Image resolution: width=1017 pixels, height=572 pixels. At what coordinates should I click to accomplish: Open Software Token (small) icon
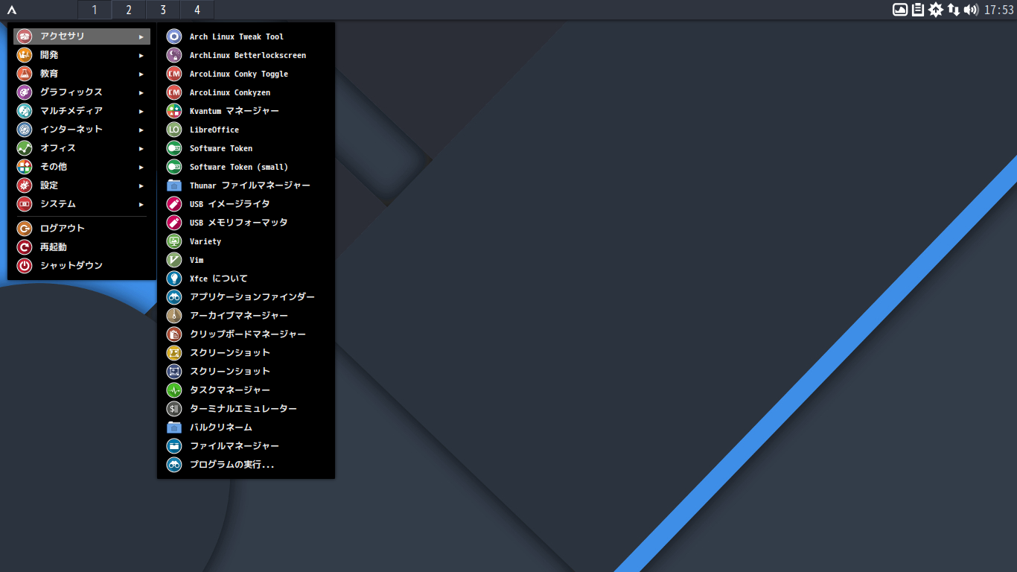coord(173,167)
